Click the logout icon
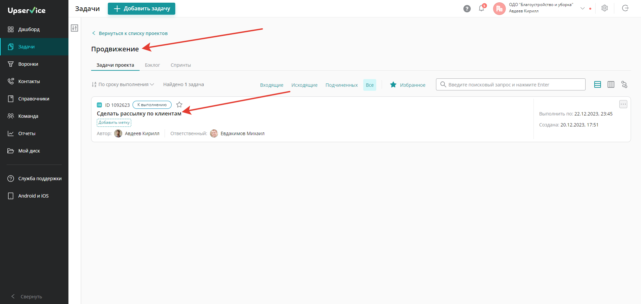 pyautogui.click(x=625, y=8)
